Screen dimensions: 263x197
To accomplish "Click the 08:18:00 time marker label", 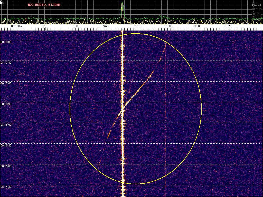I will tap(6, 42).
